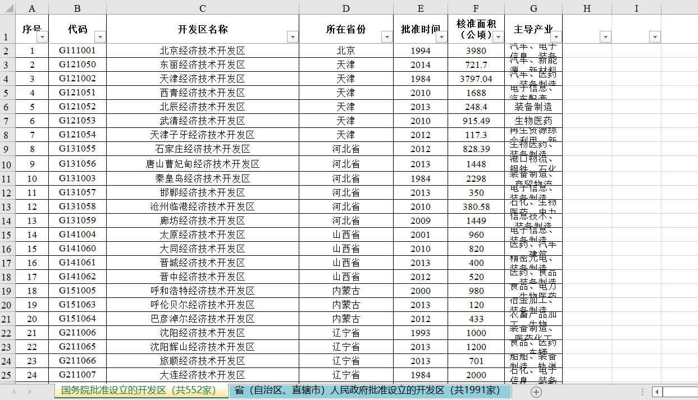Click year cell 2001

click(x=421, y=235)
